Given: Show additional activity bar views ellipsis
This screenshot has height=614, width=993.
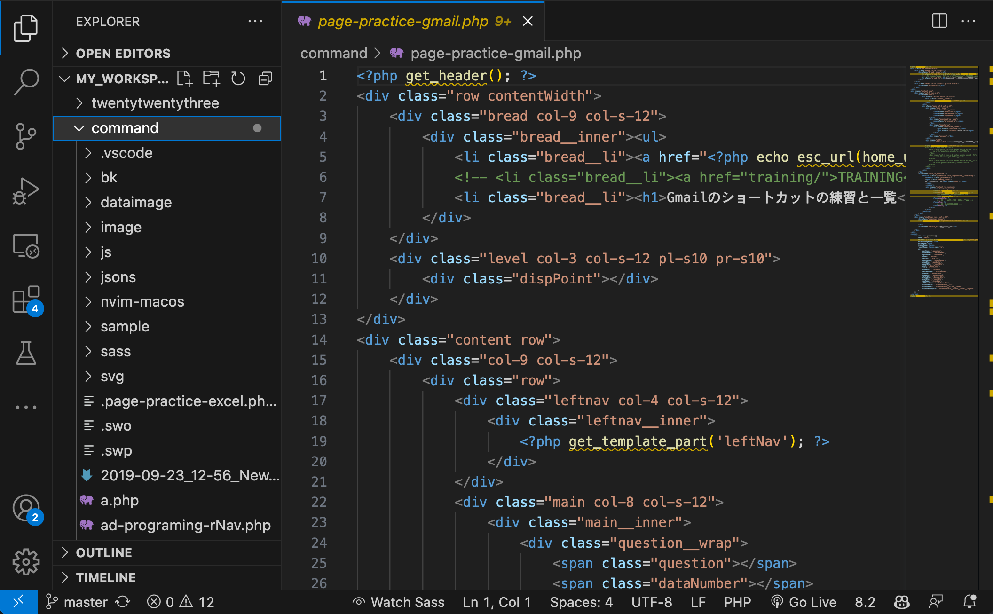Looking at the screenshot, I should click(26, 407).
